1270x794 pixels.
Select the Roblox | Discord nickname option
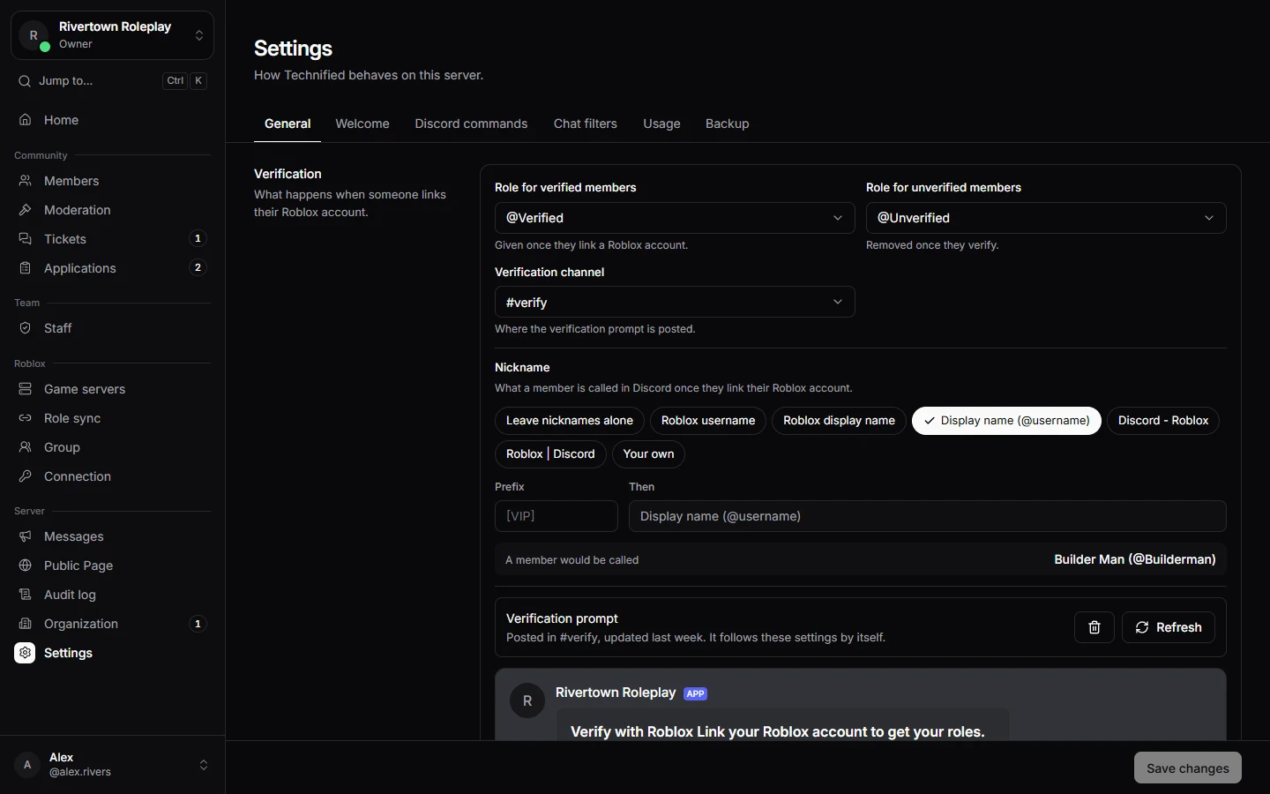(550, 454)
